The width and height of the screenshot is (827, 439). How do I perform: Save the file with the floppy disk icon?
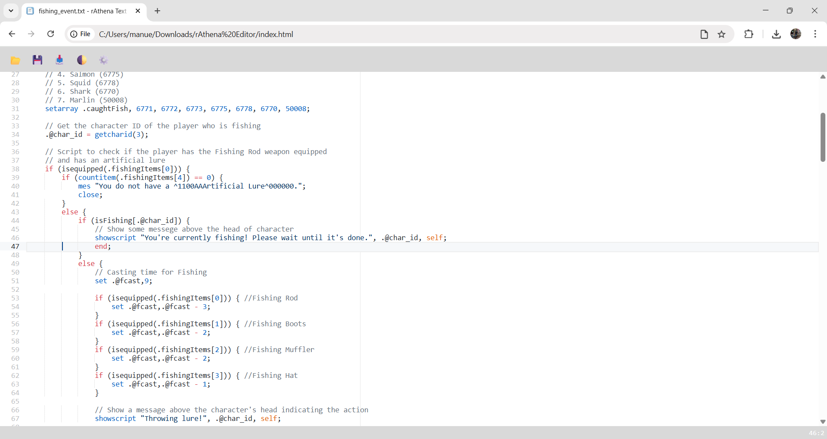(x=37, y=60)
